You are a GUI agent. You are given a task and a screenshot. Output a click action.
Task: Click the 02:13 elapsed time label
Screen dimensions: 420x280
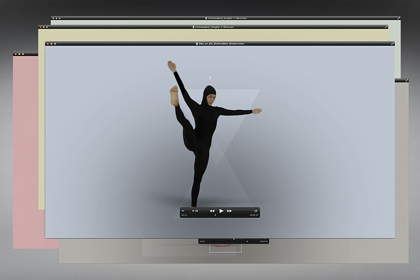tap(184, 215)
